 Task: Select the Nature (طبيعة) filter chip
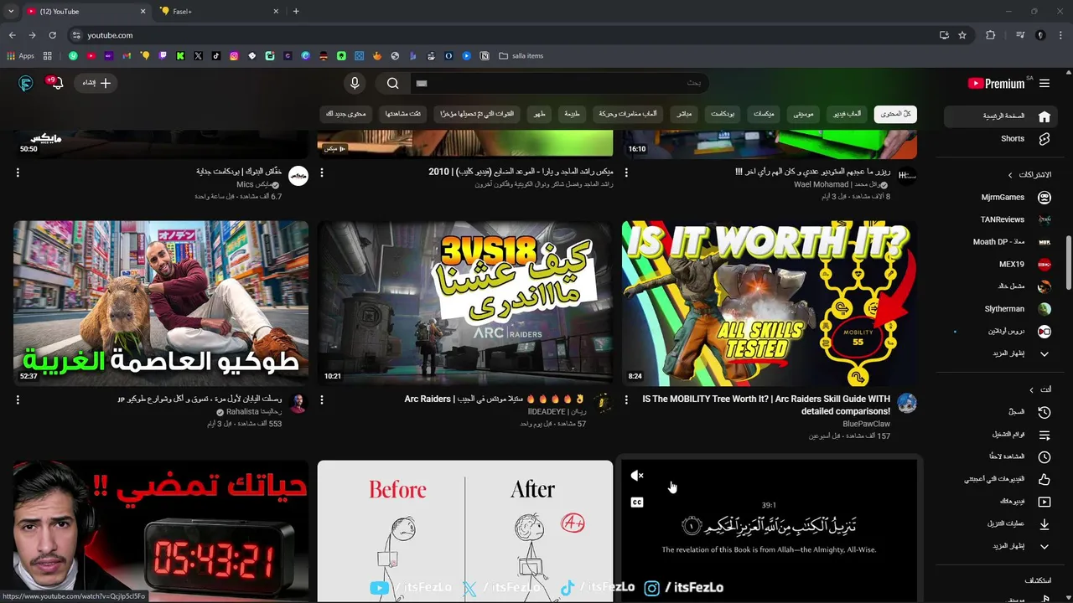coord(572,114)
